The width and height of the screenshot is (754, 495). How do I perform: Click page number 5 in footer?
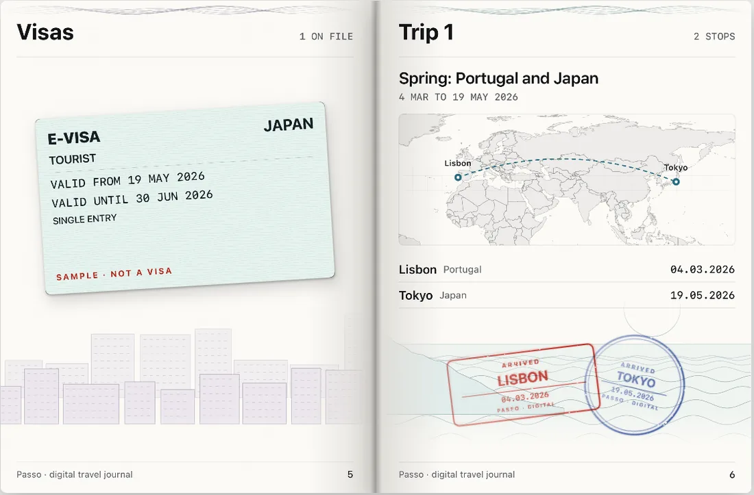pyautogui.click(x=350, y=474)
